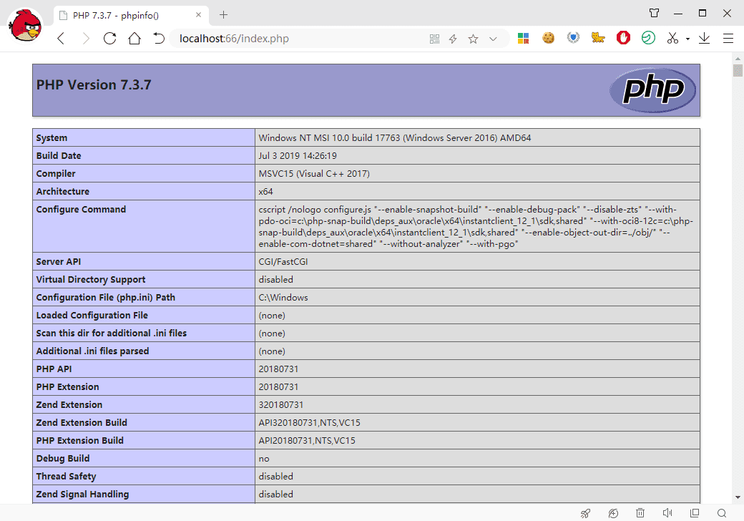The height and width of the screenshot is (521, 744).
Task: Open a new tab with plus button
Action: pyautogui.click(x=223, y=14)
